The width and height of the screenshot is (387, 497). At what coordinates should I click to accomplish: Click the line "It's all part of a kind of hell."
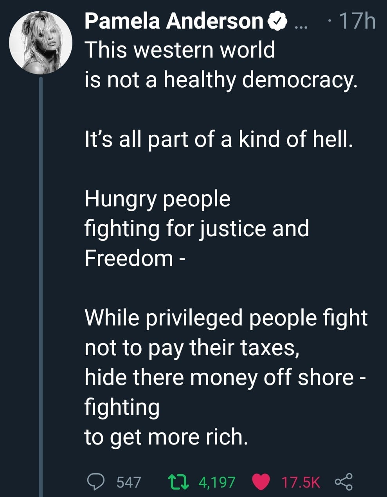(219, 139)
